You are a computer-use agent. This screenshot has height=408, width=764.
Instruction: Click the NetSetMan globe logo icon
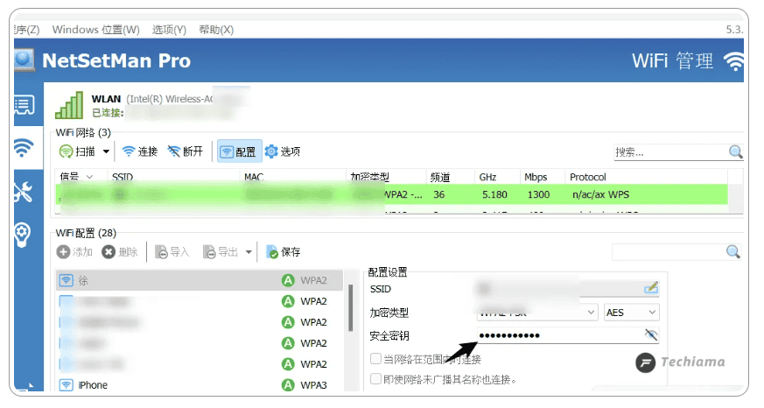click(25, 60)
